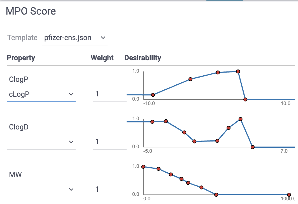Select the MW curve point at 1000.0
The width and height of the screenshot is (298, 204).
tap(289, 195)
